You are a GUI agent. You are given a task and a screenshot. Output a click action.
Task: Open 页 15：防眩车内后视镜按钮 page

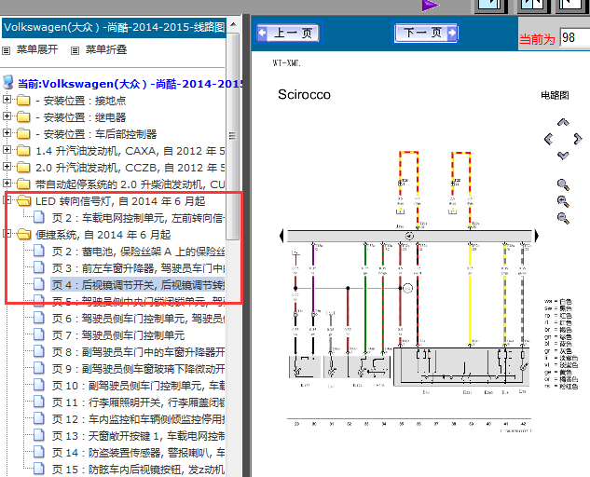[138, 470]
